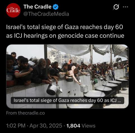Click the word 'genocide' in the tweet text

click(70, 36)
